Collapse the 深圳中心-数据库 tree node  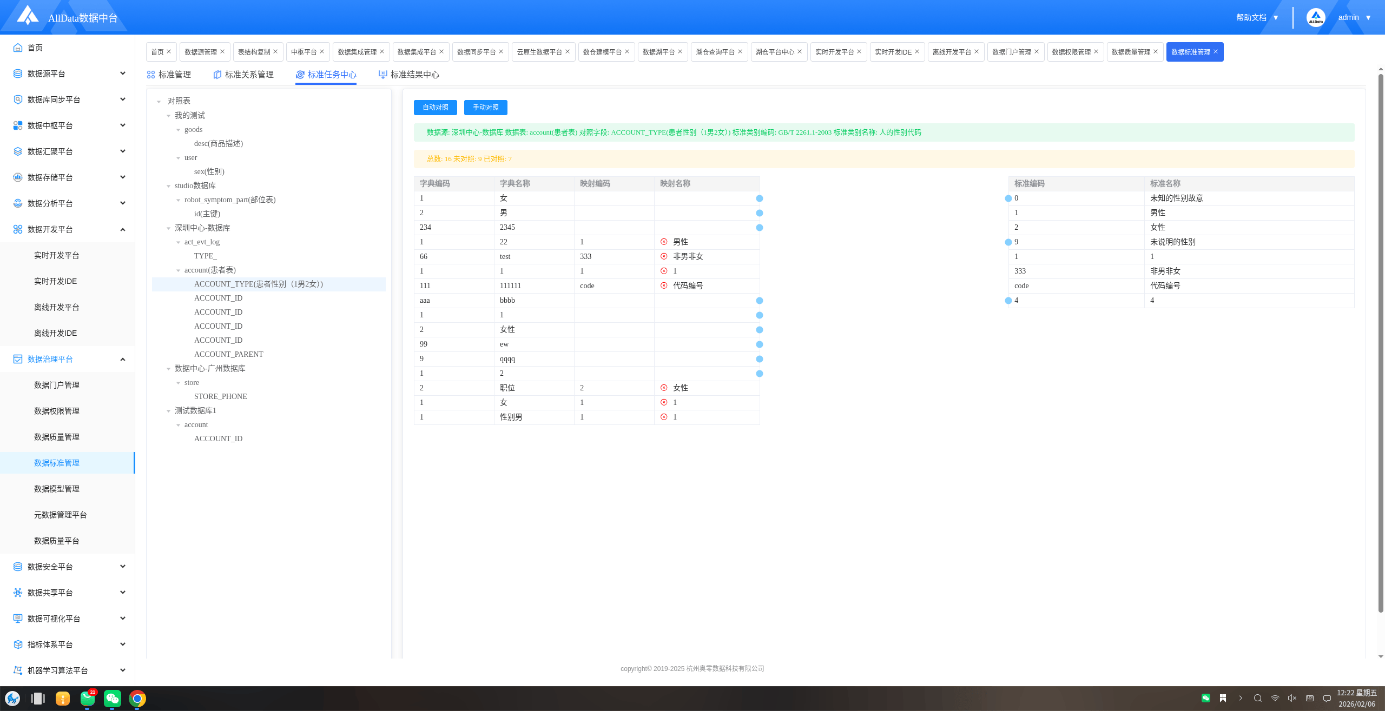click(x=169, y=228)
